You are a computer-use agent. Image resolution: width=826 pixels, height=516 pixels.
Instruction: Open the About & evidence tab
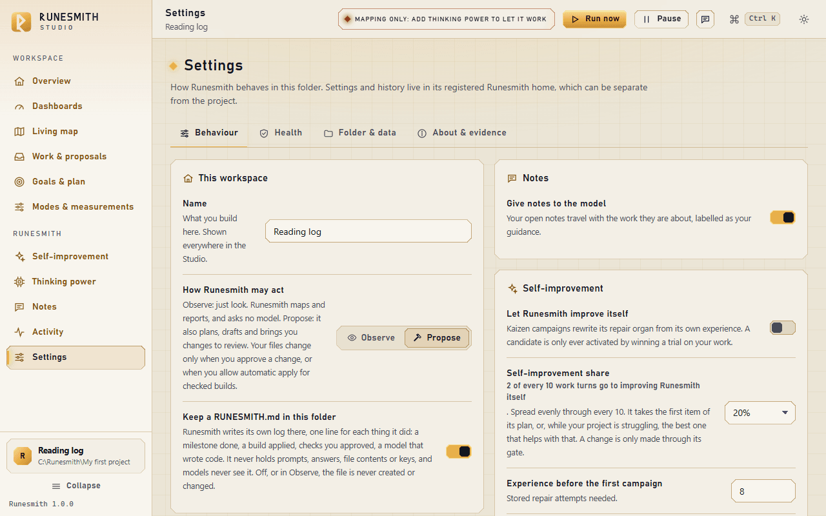tap(462, 133)
